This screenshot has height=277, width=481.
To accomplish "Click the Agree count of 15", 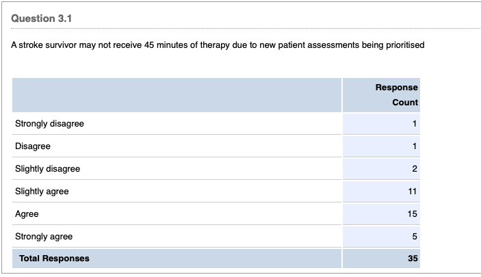I will tap(413, 214).
